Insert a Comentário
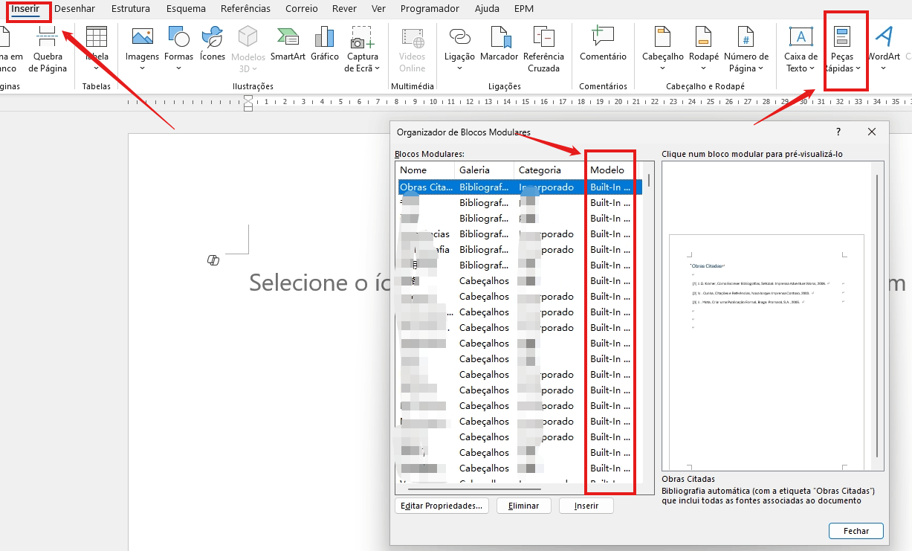 tap(603, 44)
